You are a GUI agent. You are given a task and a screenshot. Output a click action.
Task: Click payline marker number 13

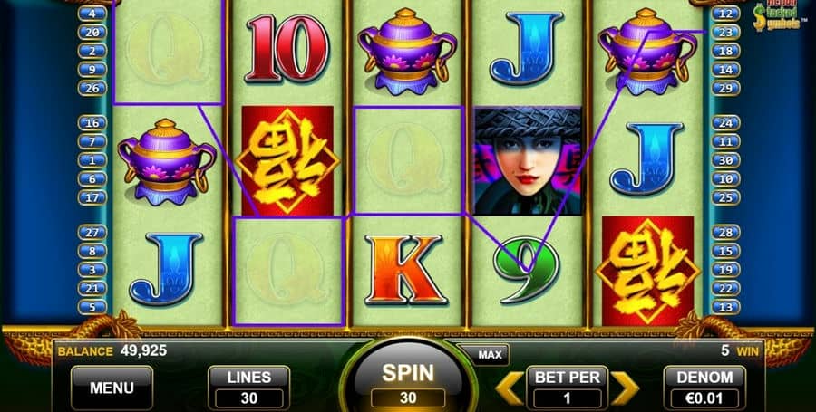(x=725, y=307)
